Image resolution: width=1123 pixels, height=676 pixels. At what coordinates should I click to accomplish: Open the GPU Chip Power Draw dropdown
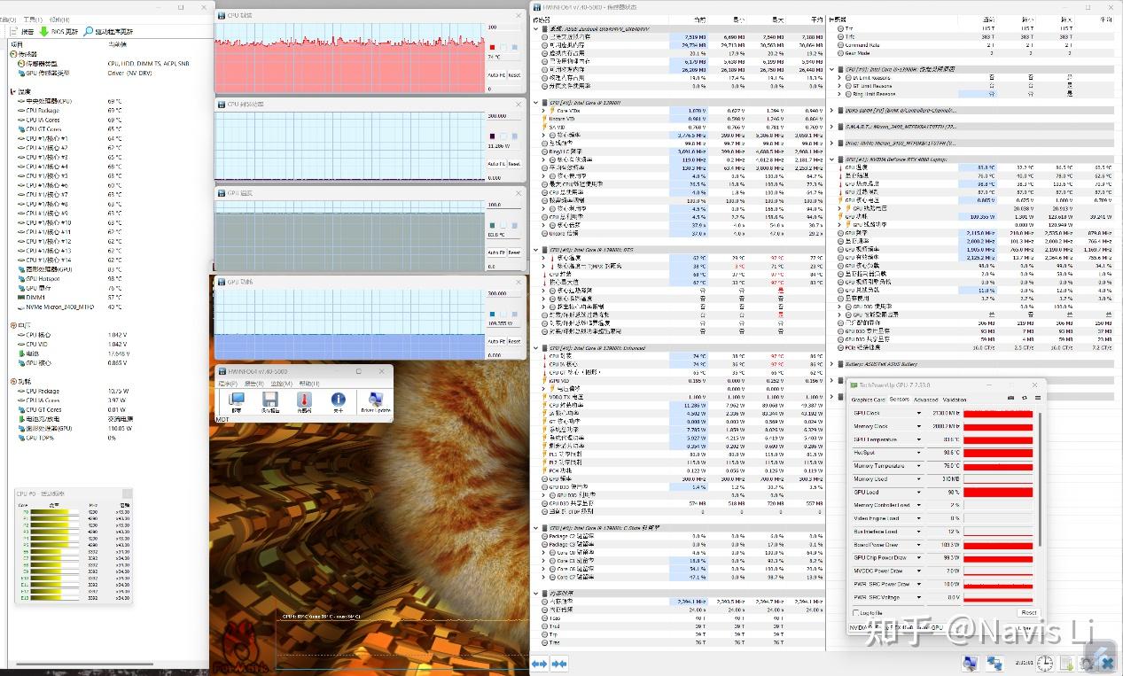919,557
